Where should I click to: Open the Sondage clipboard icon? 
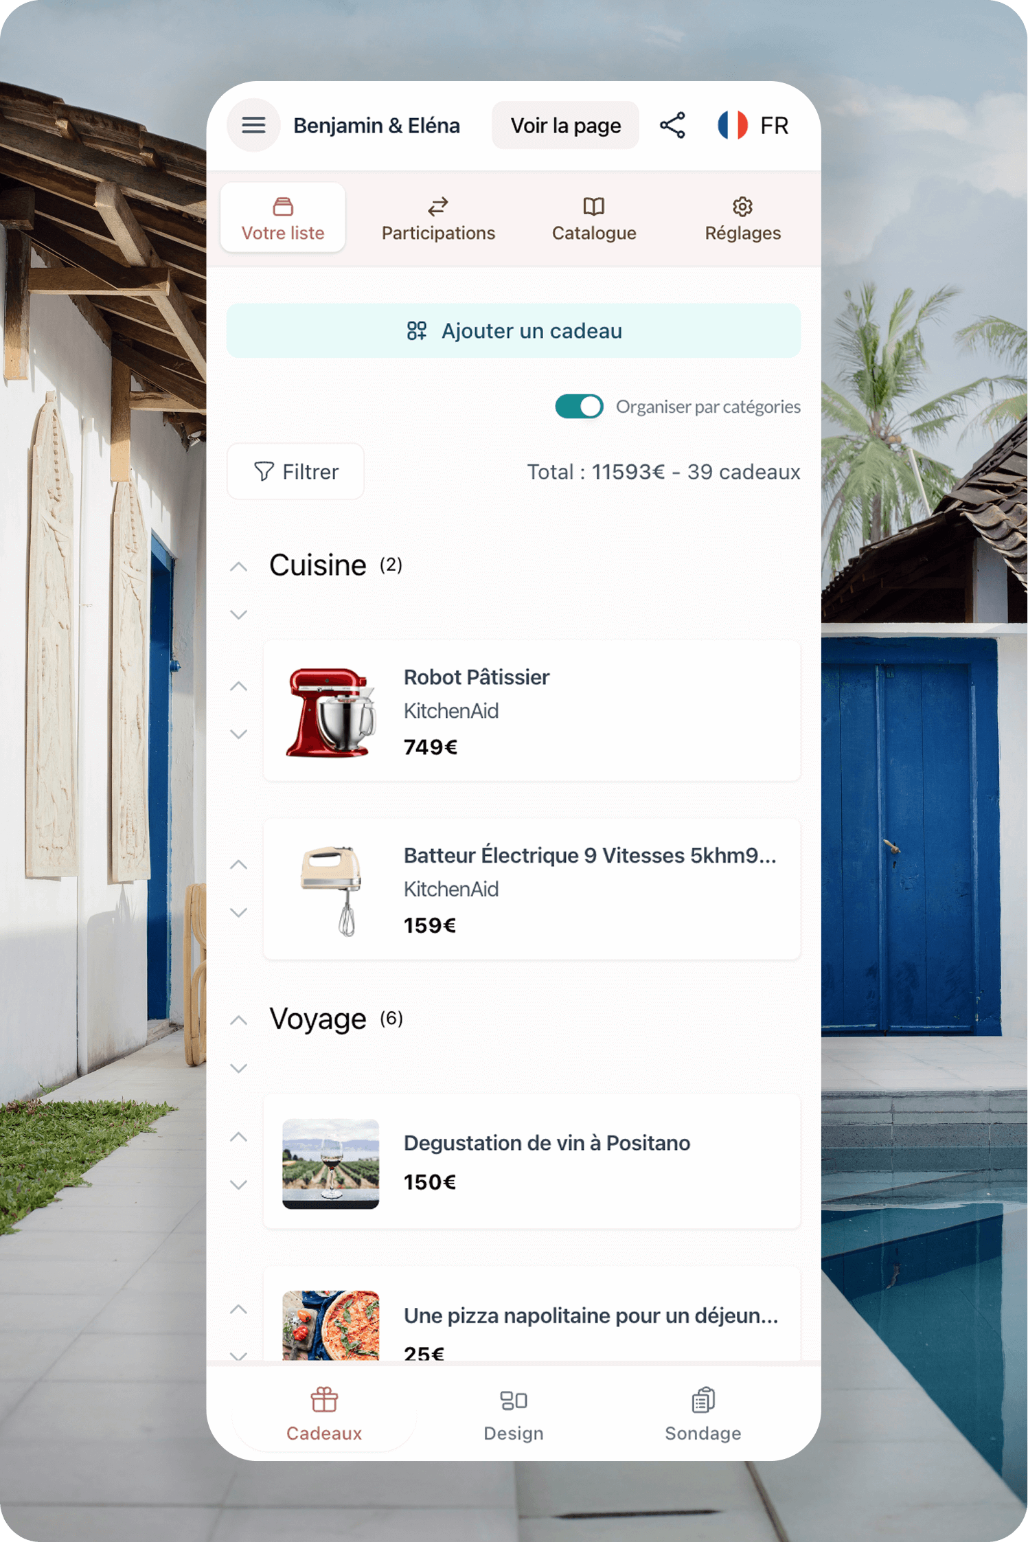pyautogui.click(x=703, y=1400)
